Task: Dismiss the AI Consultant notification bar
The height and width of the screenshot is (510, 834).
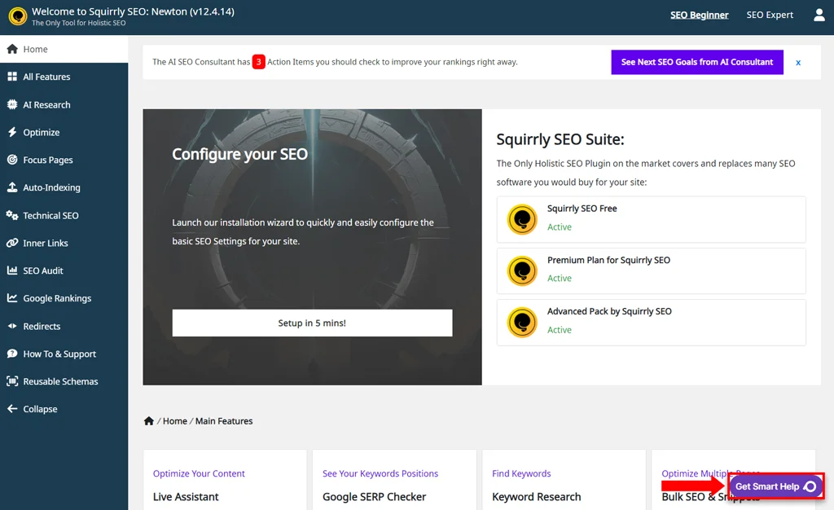Action: point(798,63)
